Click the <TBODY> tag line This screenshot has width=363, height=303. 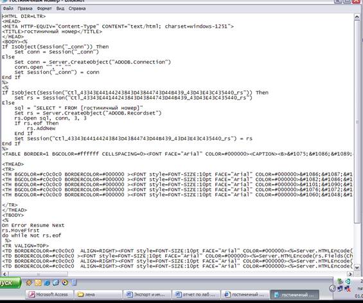click(13, 216)
